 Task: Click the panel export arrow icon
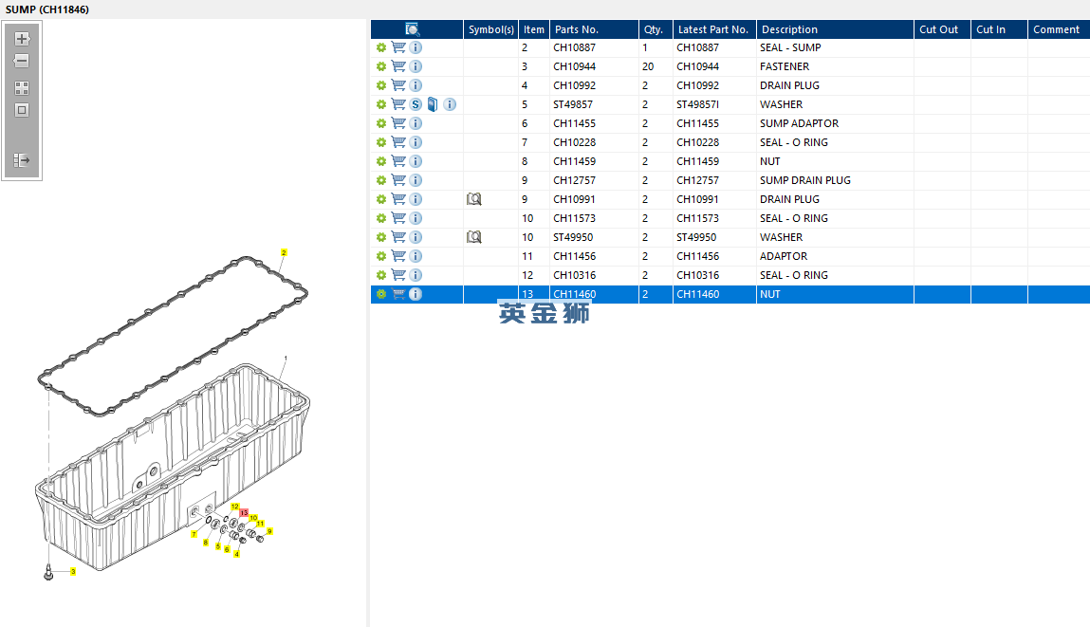click(22, 160)
